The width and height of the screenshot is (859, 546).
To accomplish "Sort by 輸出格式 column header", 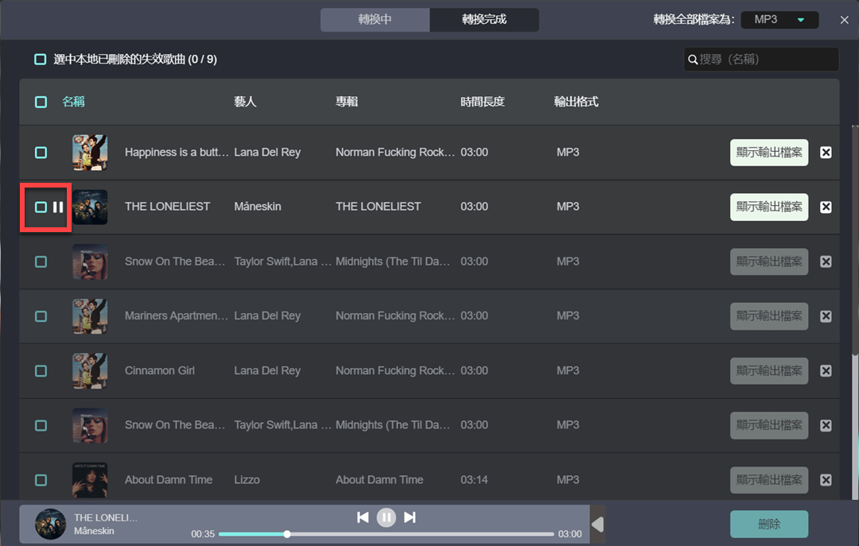I will (x=577, y=102).
